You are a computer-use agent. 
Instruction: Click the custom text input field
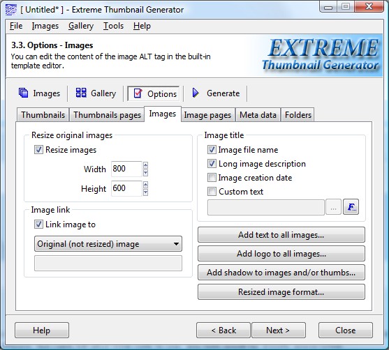click(x=266, y=207)
